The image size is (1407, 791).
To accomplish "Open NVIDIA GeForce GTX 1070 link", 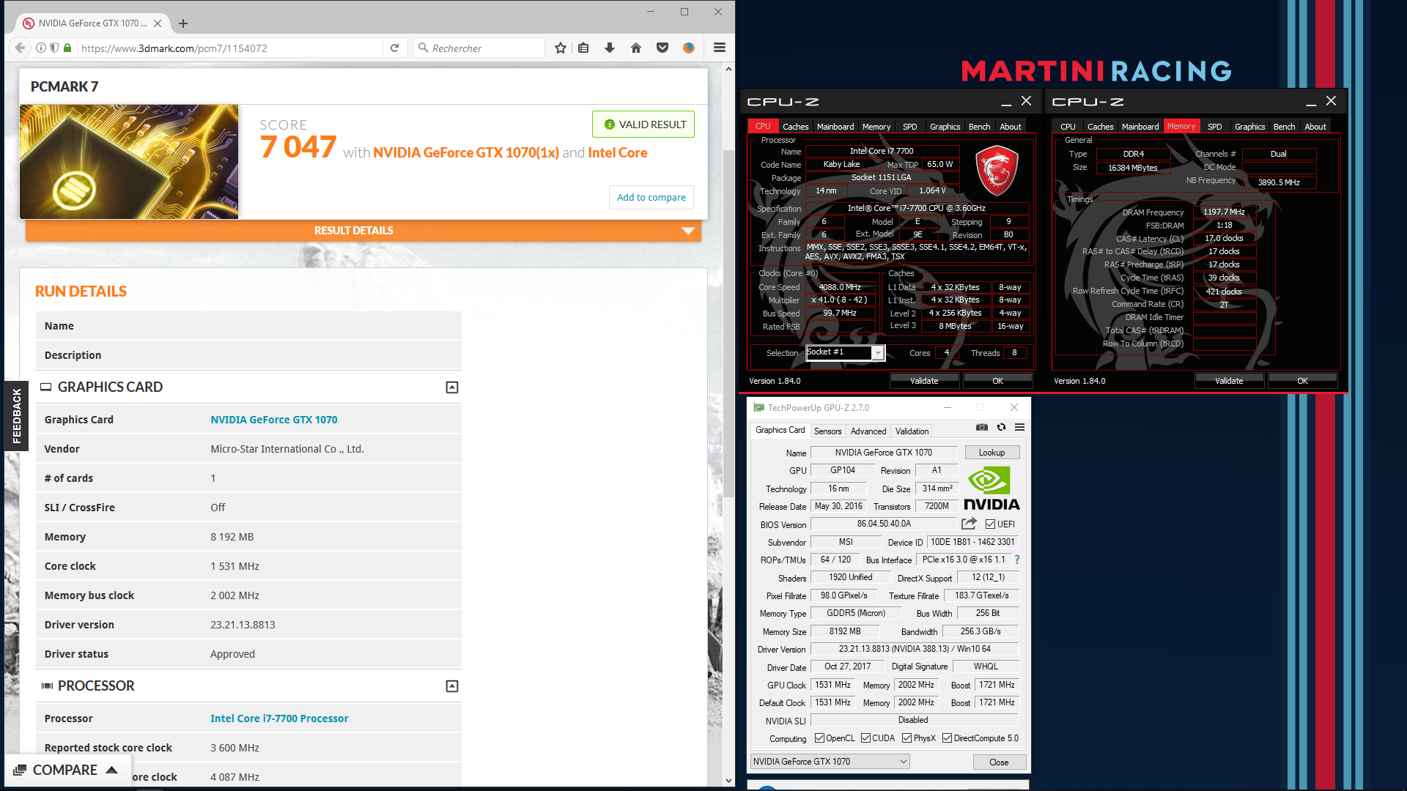I will (x=274, y=420).
